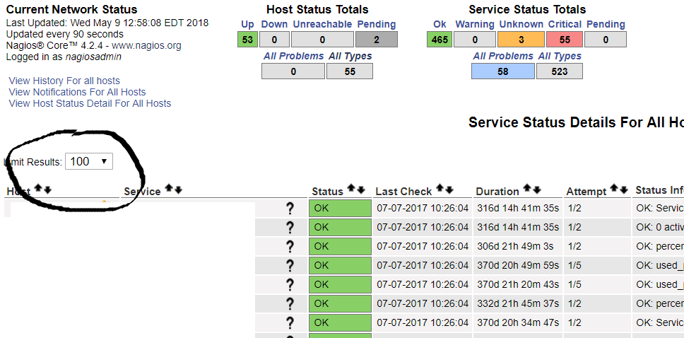
Task: Click the Unreachable host status header
Action: (x=322, y=24)
